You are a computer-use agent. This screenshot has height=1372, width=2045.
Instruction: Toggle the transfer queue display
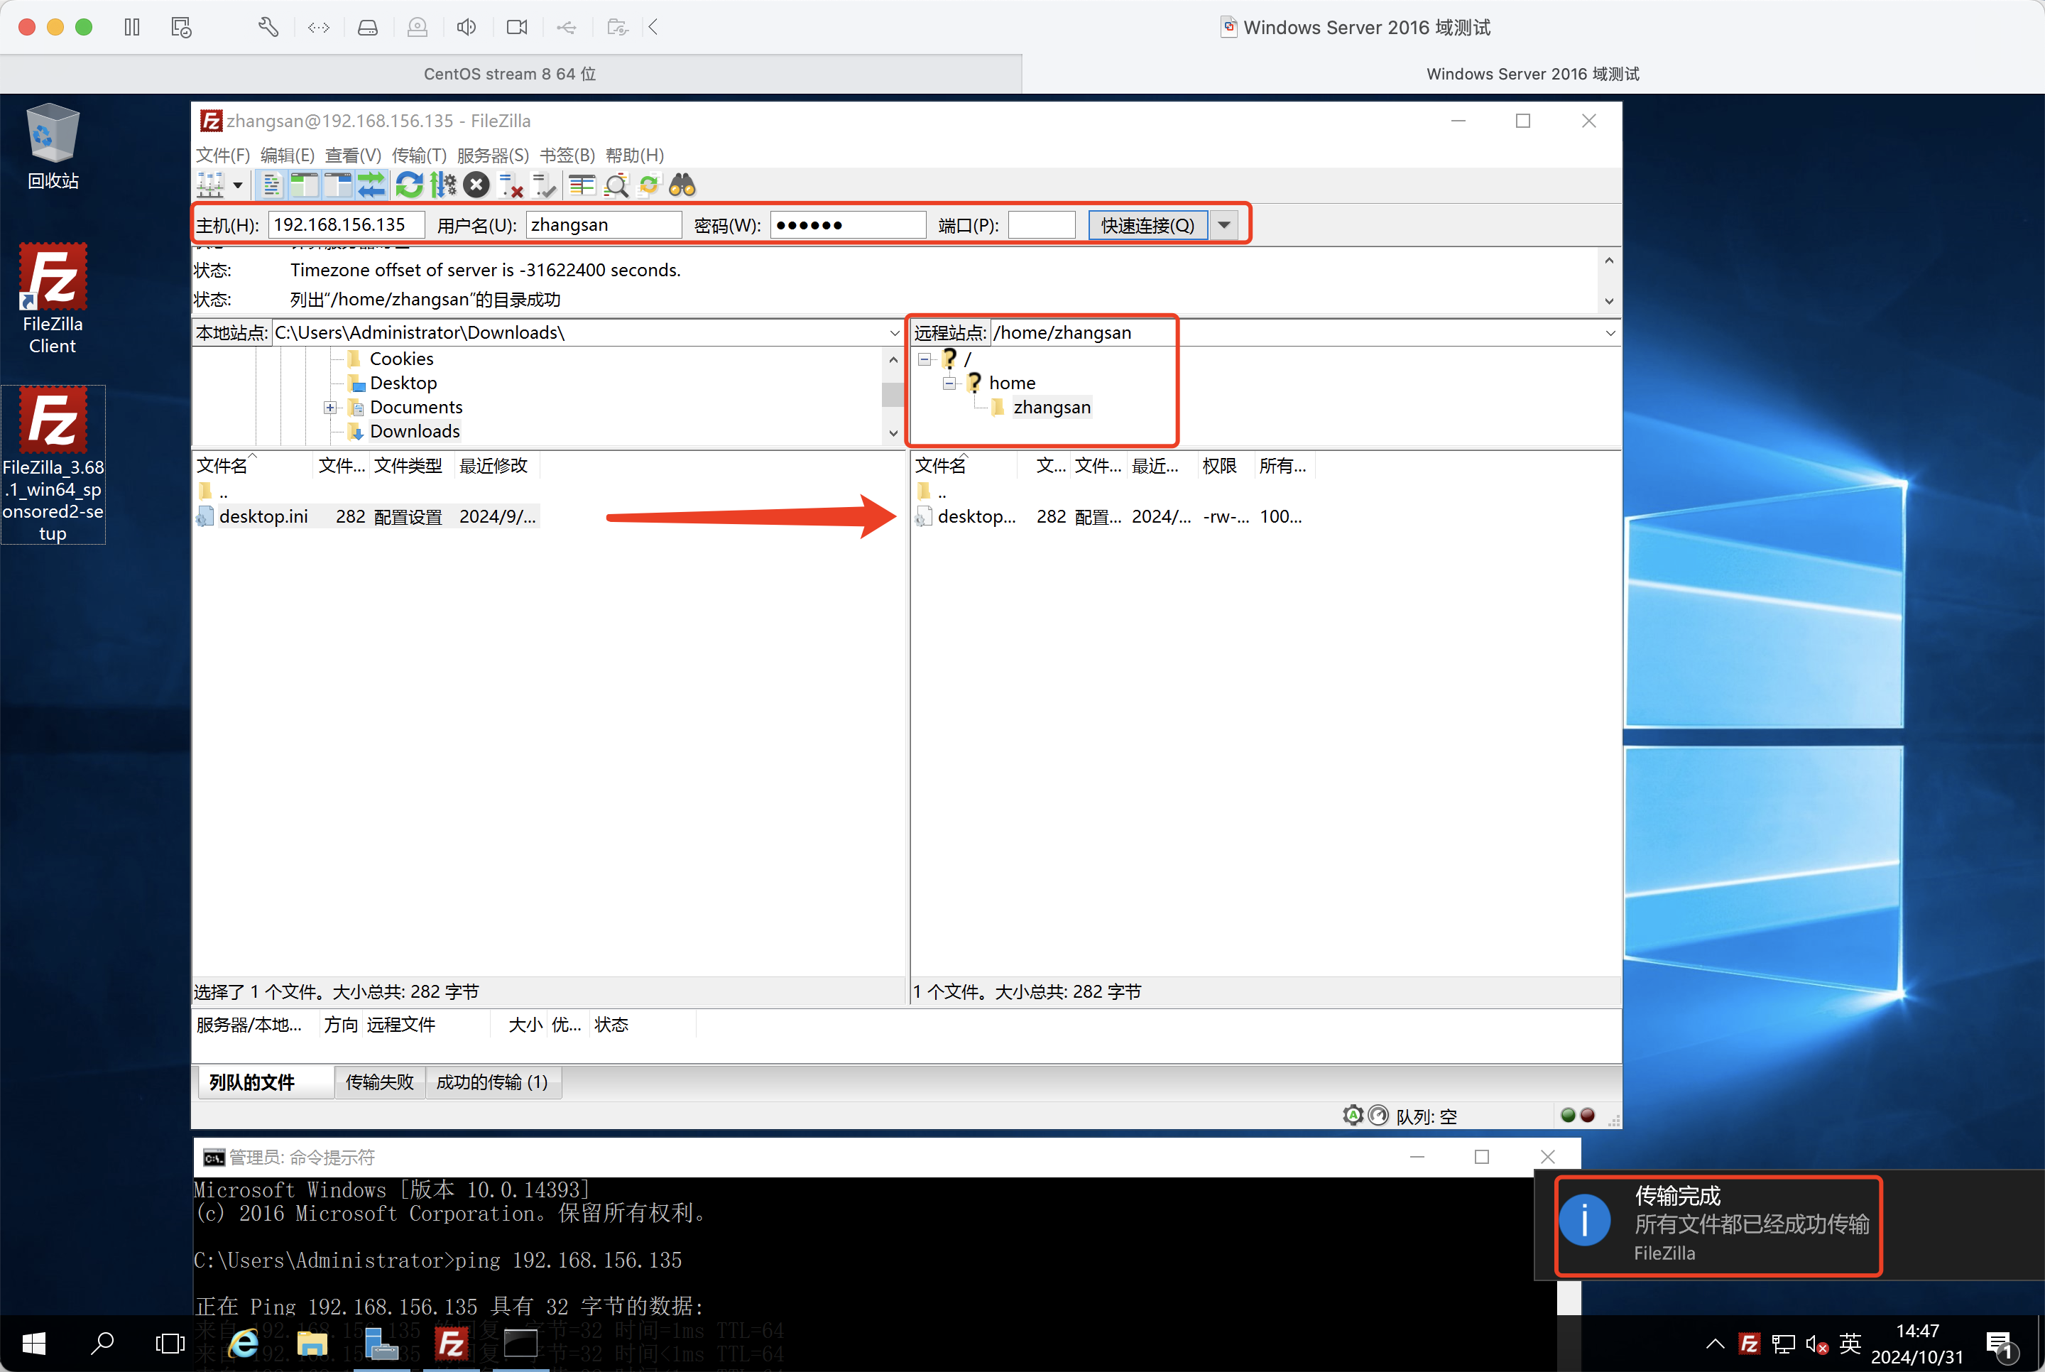point(371,185)
